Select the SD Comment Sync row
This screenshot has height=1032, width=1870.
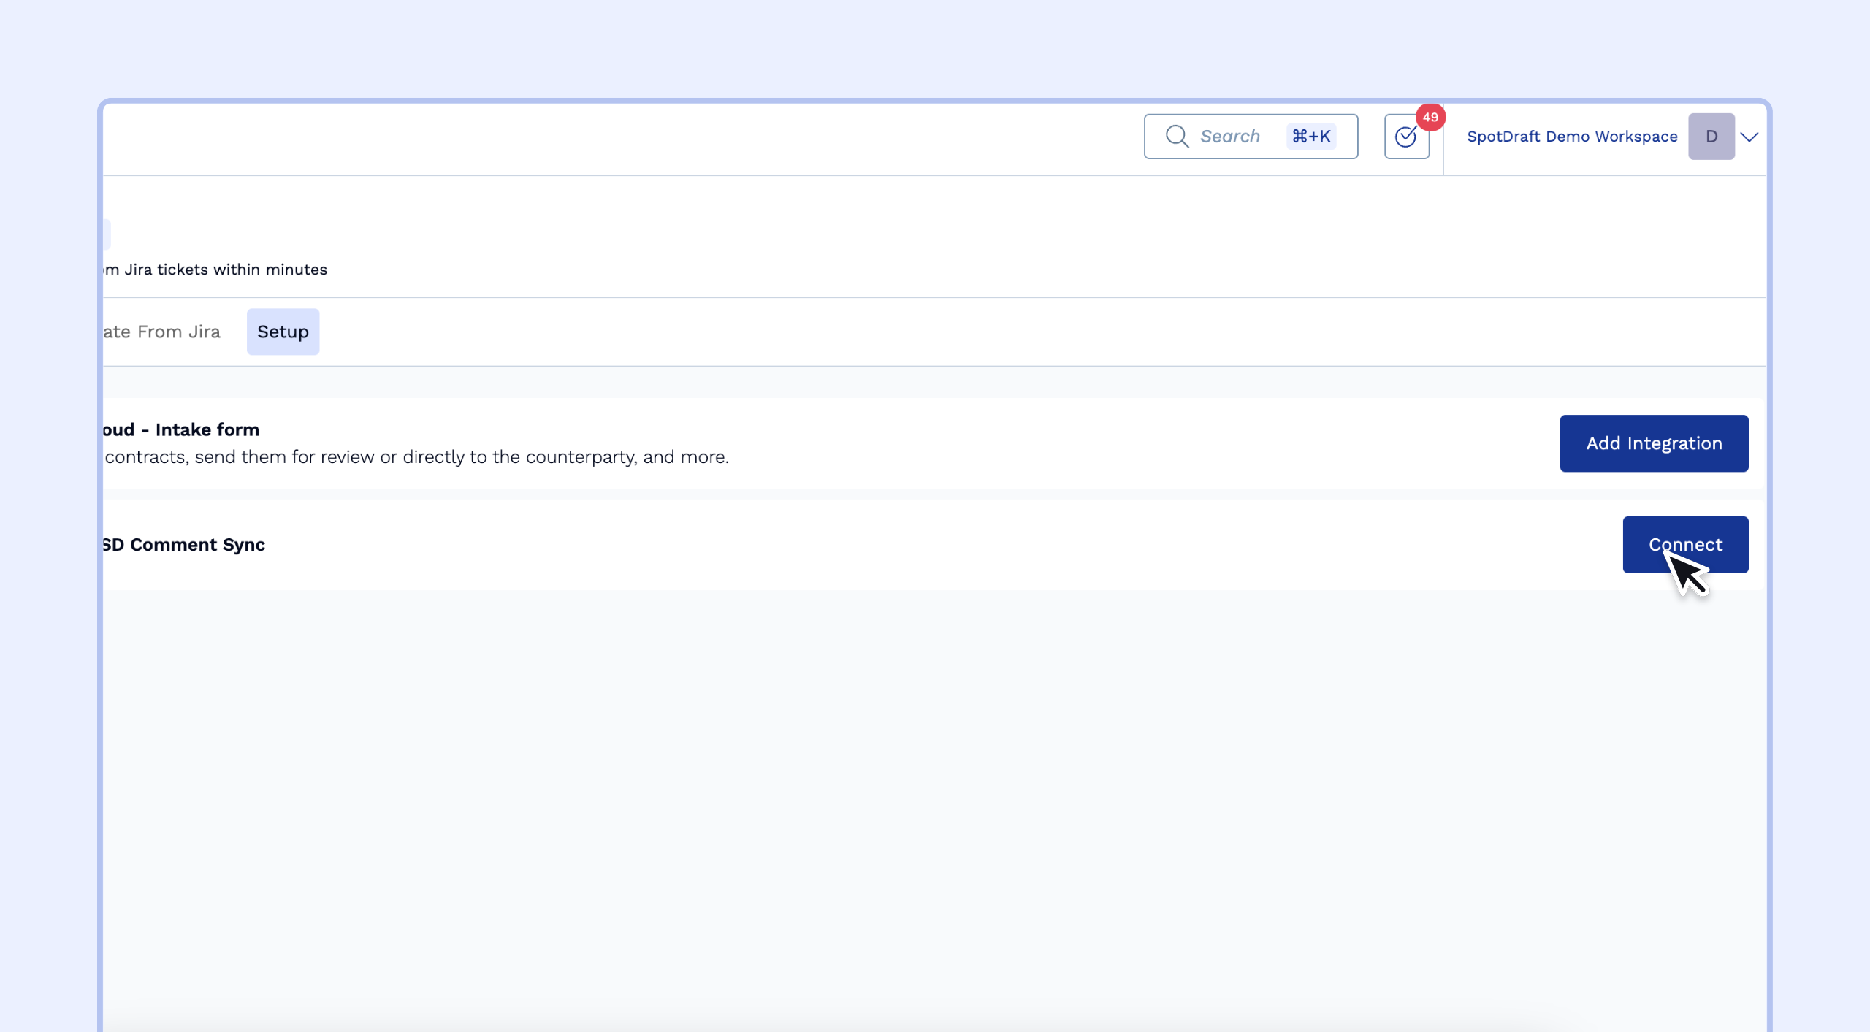[877, 545]
